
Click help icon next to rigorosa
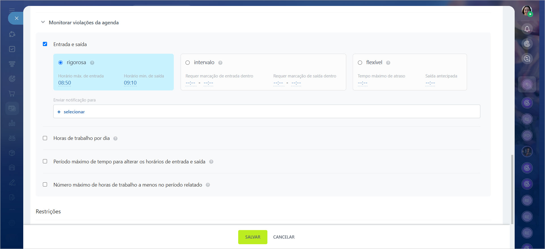pos(92,63)
